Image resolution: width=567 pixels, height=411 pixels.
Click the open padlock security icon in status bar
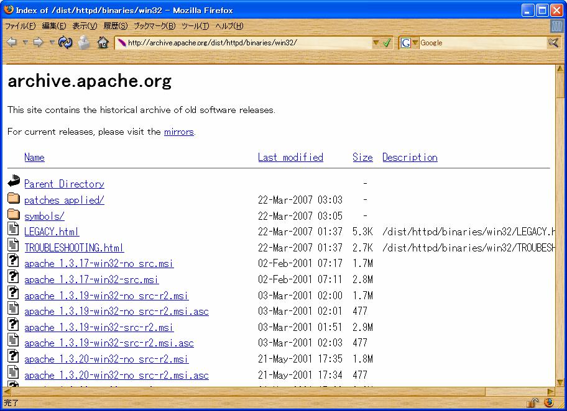[533, 402]
